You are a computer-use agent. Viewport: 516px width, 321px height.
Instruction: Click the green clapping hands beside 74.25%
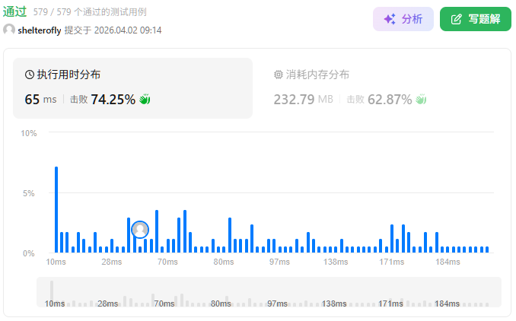click(145, 100)
